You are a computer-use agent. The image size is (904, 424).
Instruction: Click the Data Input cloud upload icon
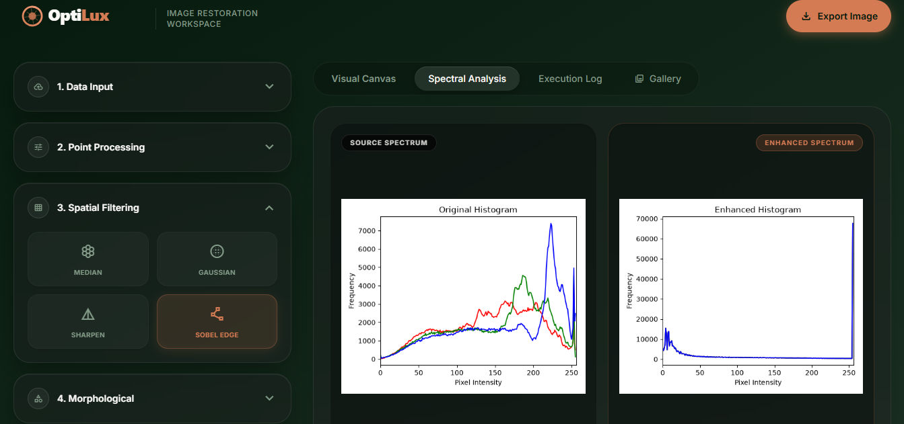38,87
